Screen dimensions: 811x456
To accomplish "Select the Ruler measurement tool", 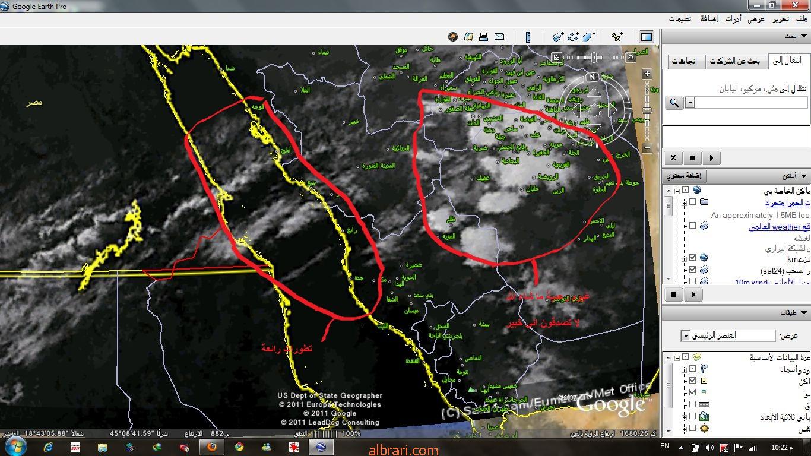I will pyautogui.click(x=528, y=37).
